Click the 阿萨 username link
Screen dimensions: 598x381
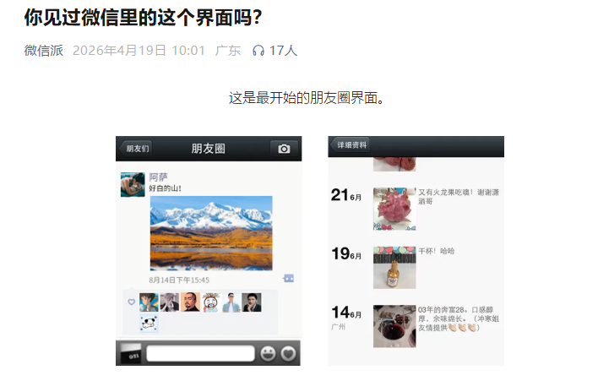[x=158, y=177]
